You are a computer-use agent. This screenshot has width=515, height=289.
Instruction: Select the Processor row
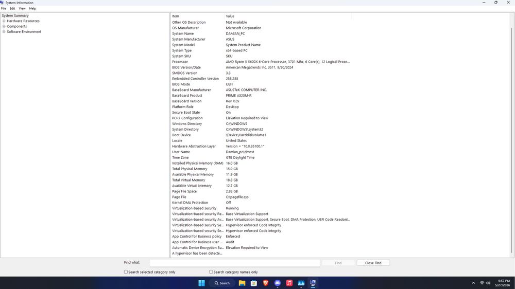(261, 62)
